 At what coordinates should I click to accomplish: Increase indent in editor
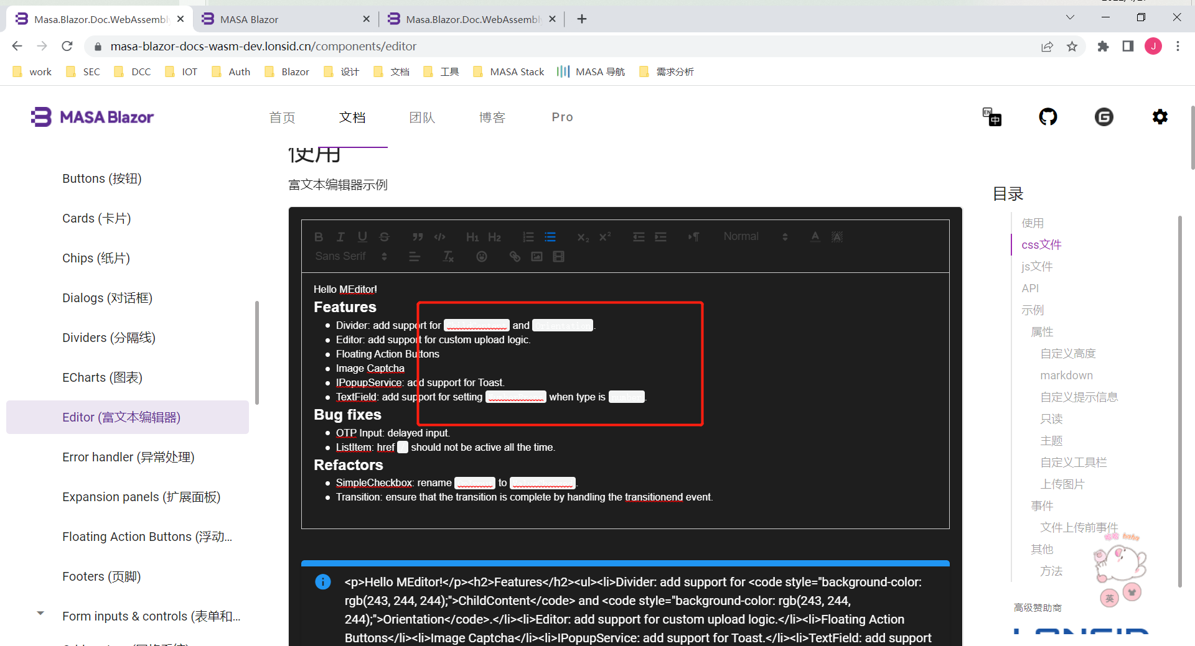tap(660, 237)
